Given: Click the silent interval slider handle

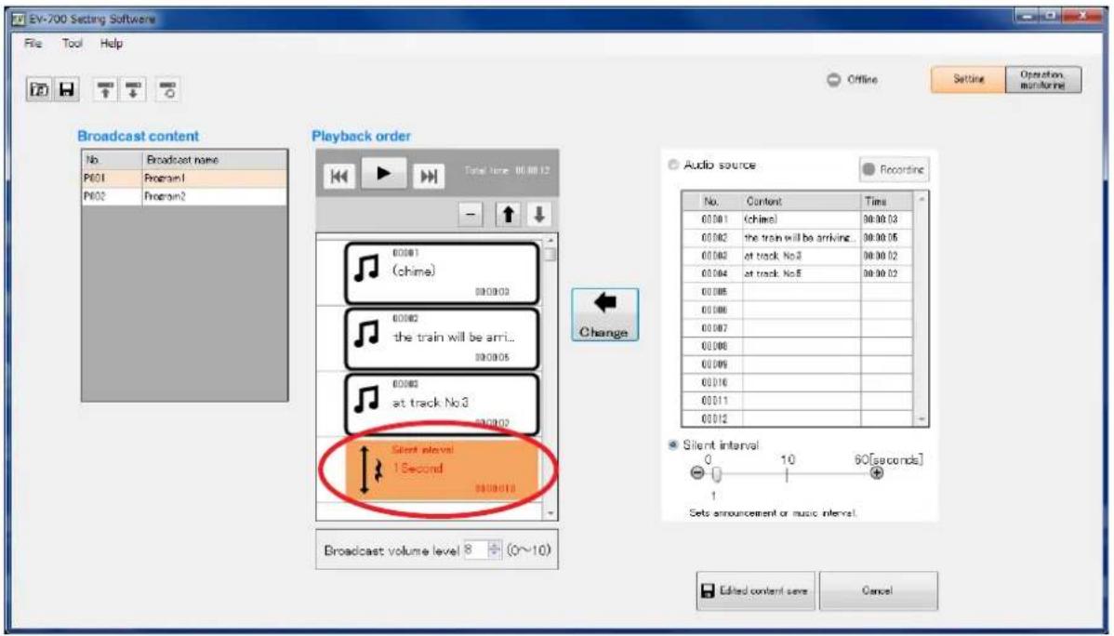Looking at the screenshot, I should [717, 474].
